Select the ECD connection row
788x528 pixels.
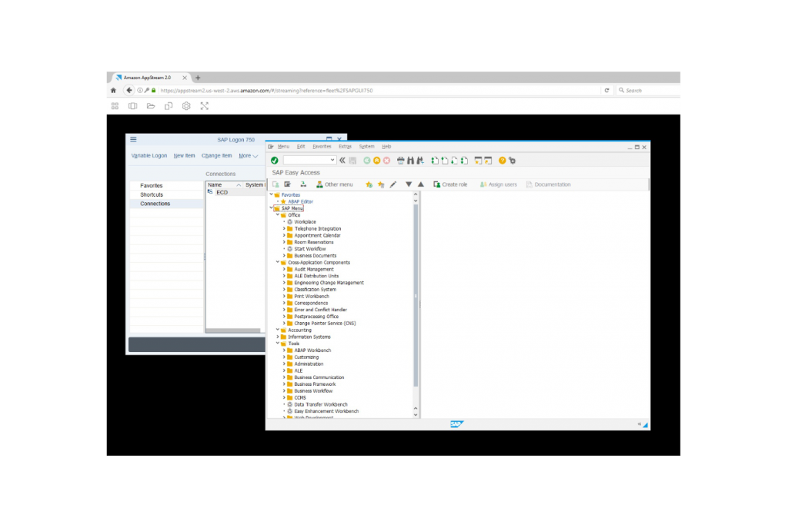(x=235, y=192)
